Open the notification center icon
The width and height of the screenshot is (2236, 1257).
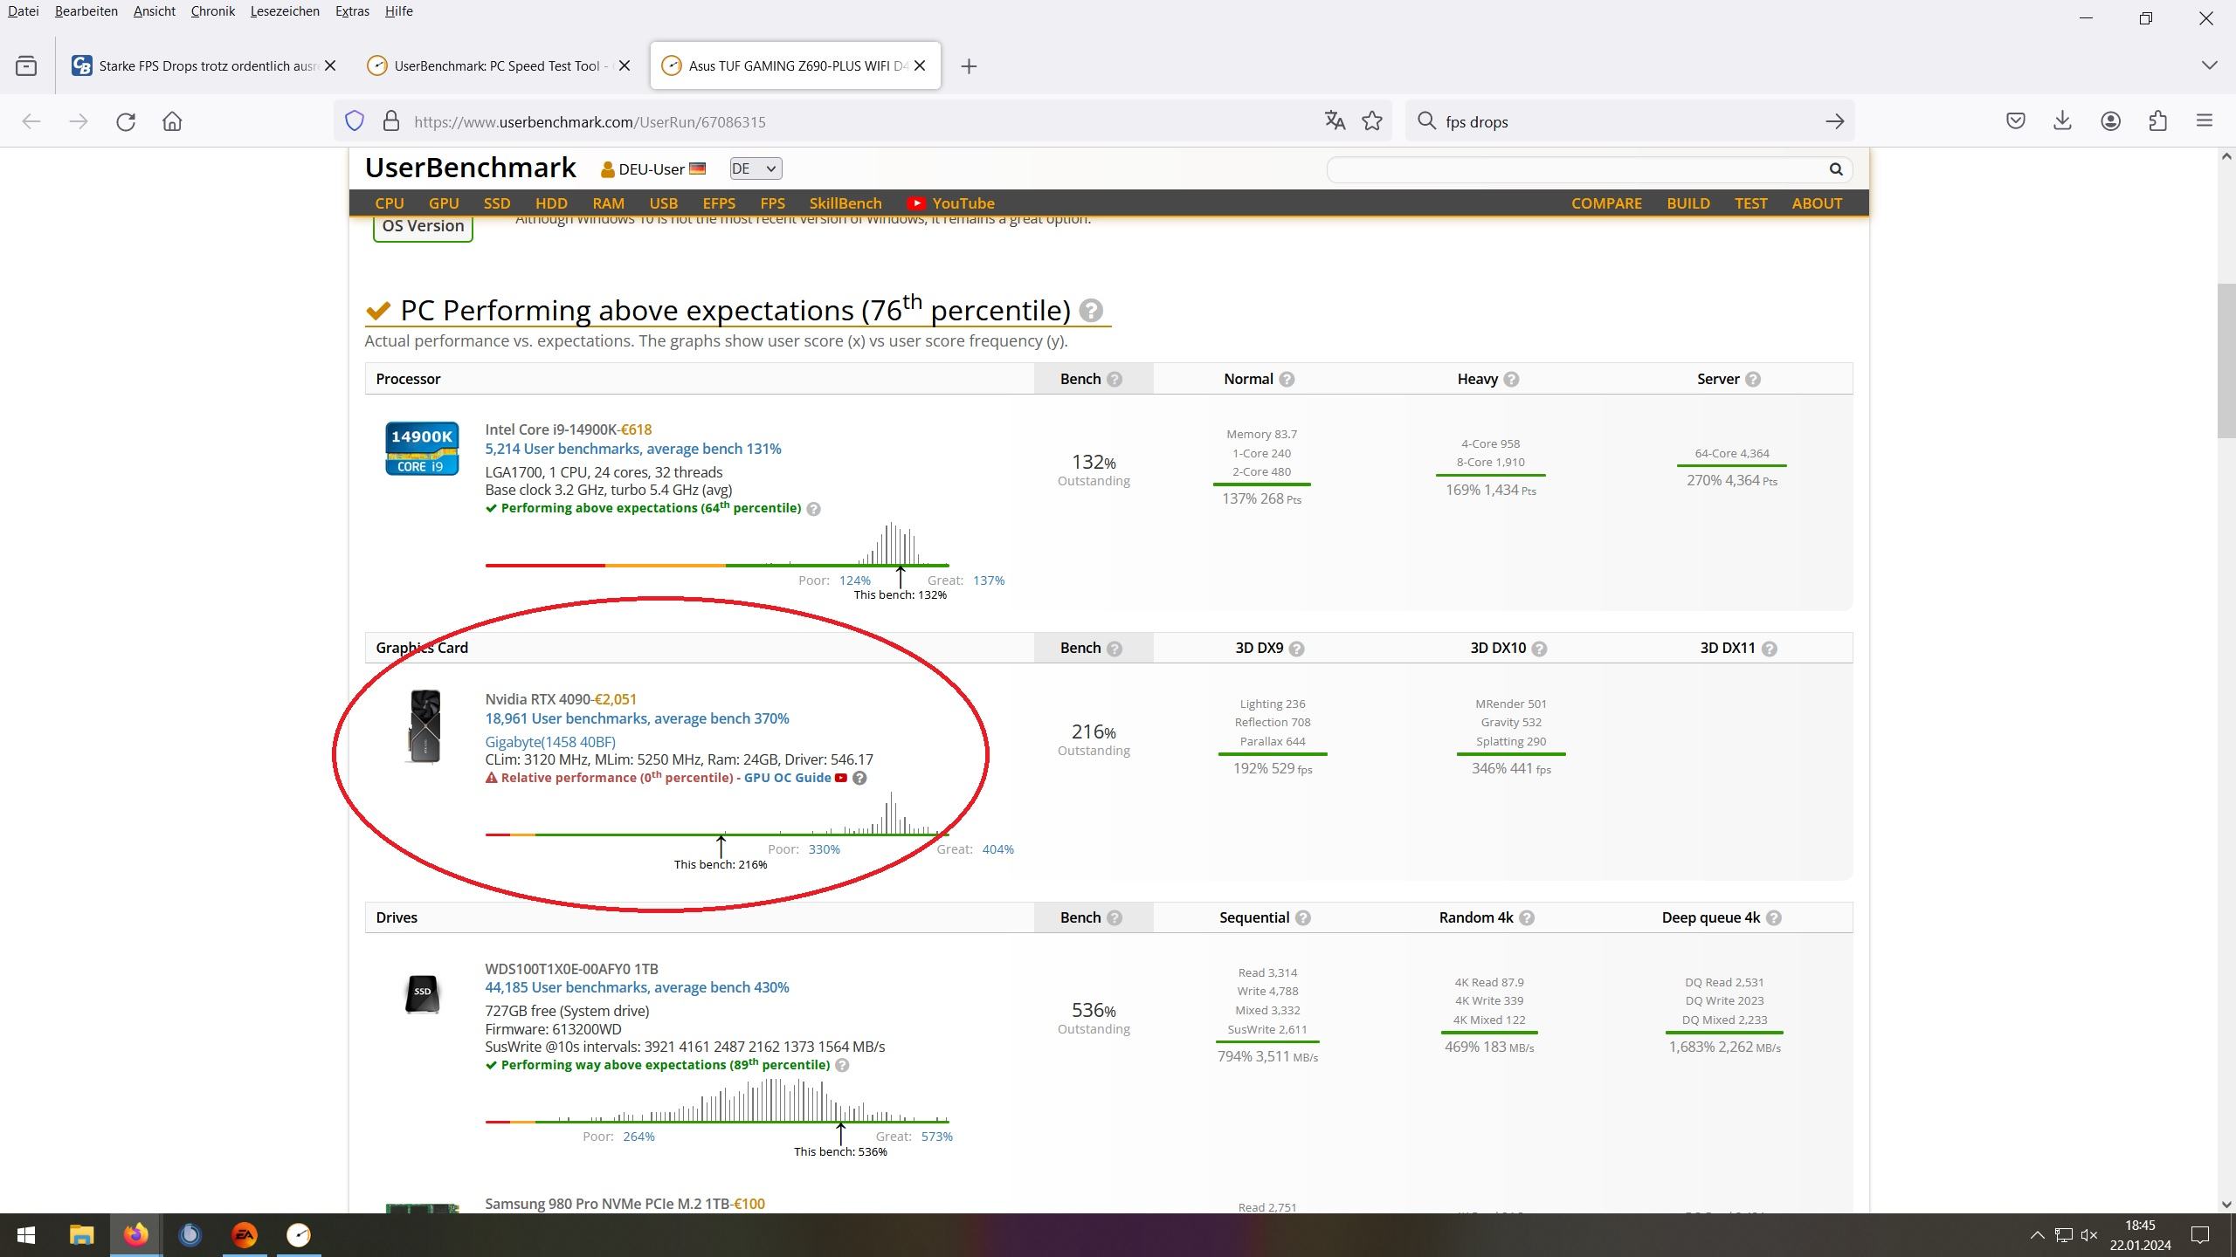pyautogui.click(x=2200, y=1235)
